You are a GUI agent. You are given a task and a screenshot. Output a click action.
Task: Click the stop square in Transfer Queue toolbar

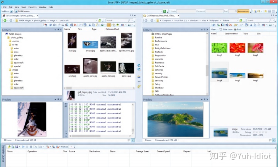click(x=31, y=147)
